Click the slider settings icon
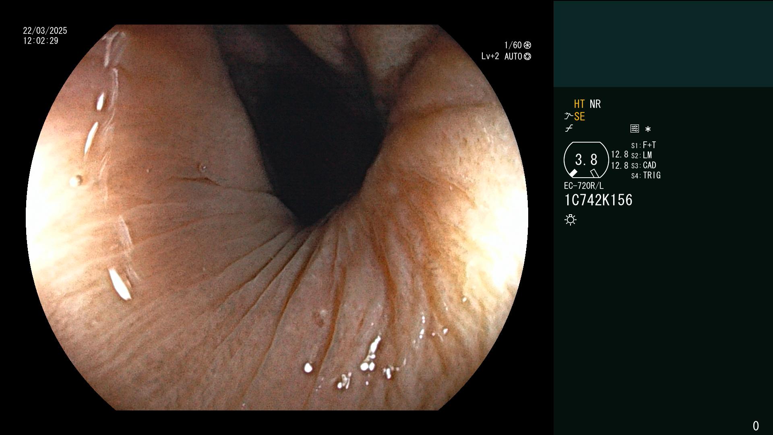 click(635, 128)
